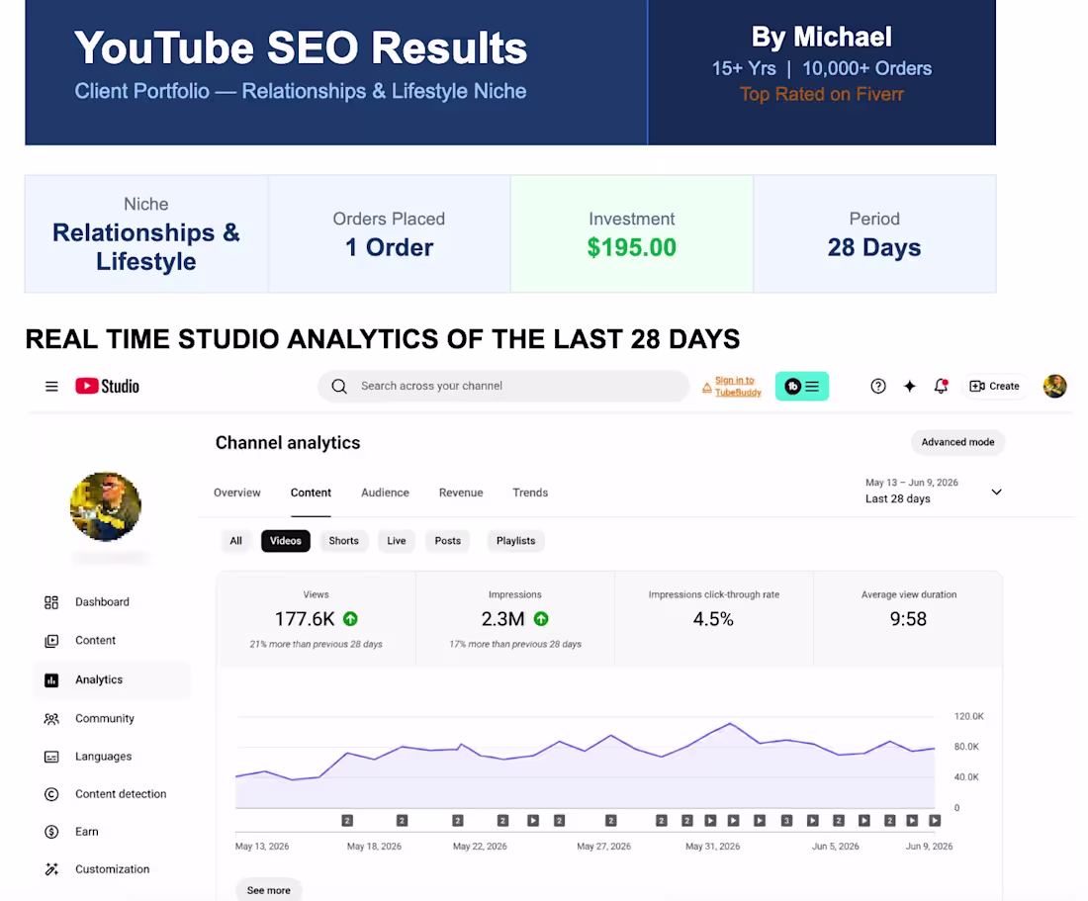
Task: Switch to the Overview tab
Action: (237, 493)
